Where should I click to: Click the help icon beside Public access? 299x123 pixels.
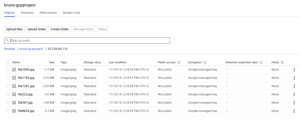click(179, 63)
